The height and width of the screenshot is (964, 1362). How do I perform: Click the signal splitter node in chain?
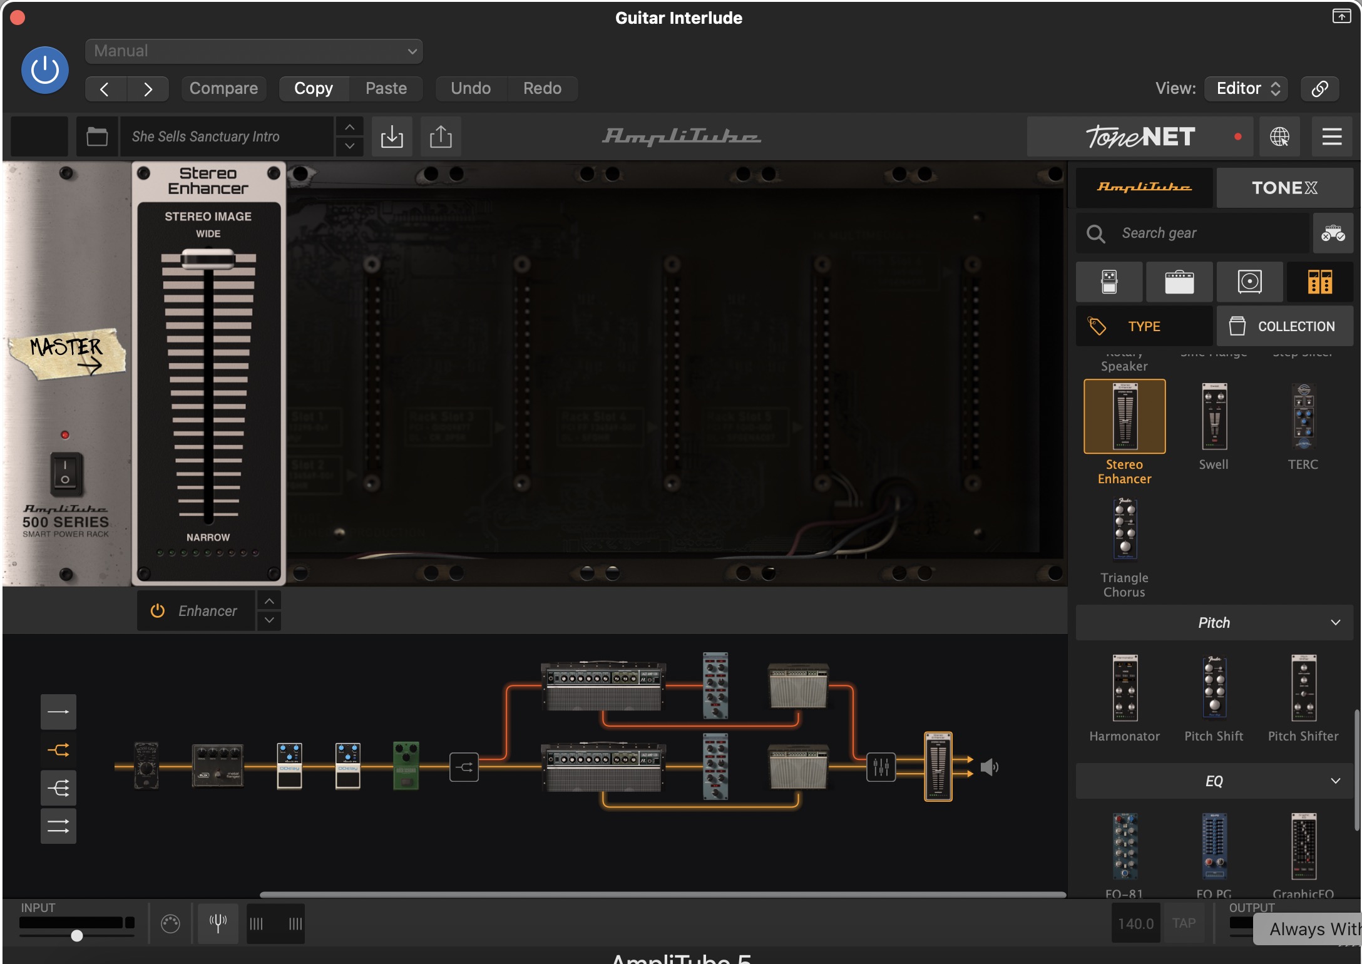(x=464, y=767)
